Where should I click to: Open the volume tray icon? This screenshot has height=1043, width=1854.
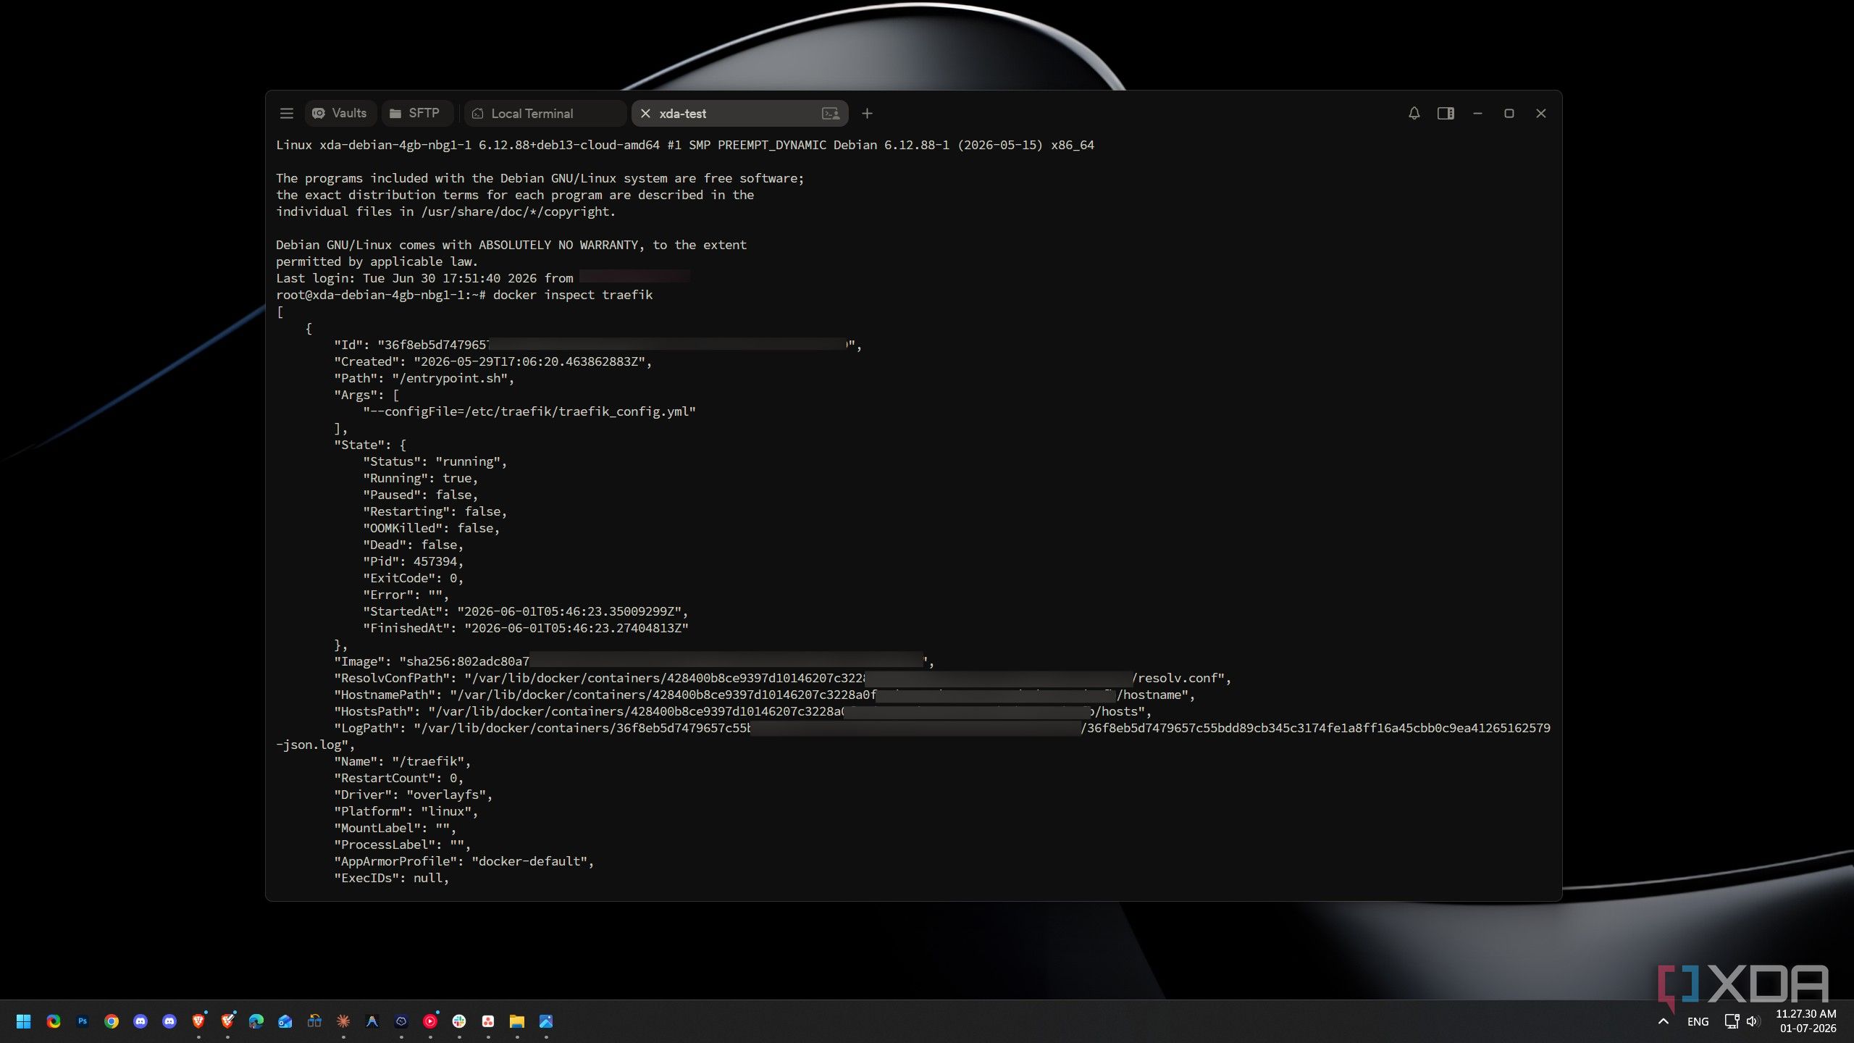1753,1021
